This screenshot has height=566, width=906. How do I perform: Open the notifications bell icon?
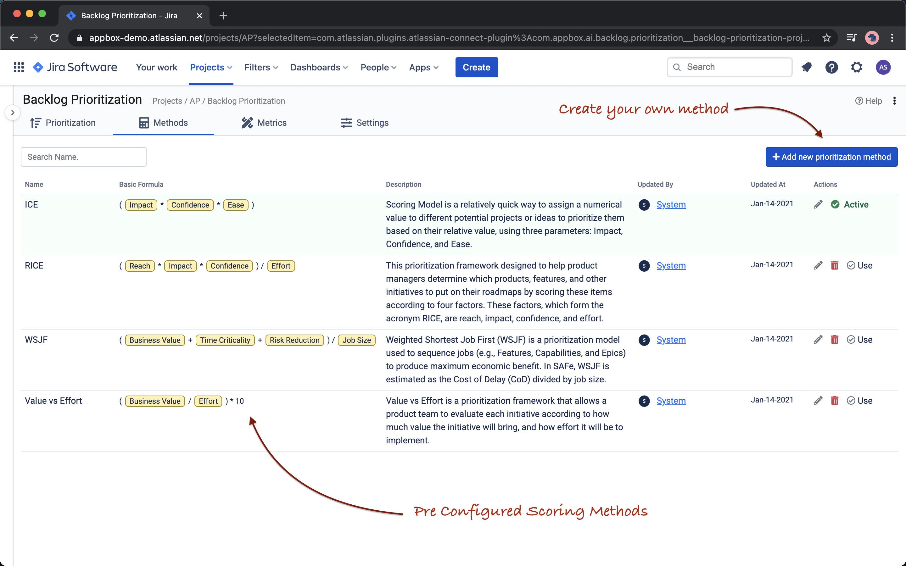806,67
